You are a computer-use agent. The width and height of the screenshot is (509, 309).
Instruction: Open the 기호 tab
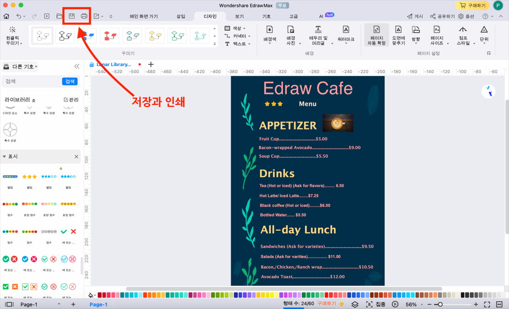266,16
